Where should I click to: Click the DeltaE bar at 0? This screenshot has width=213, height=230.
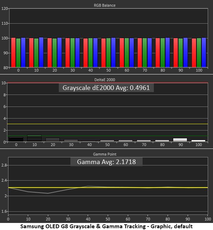(x=16, y=139)
